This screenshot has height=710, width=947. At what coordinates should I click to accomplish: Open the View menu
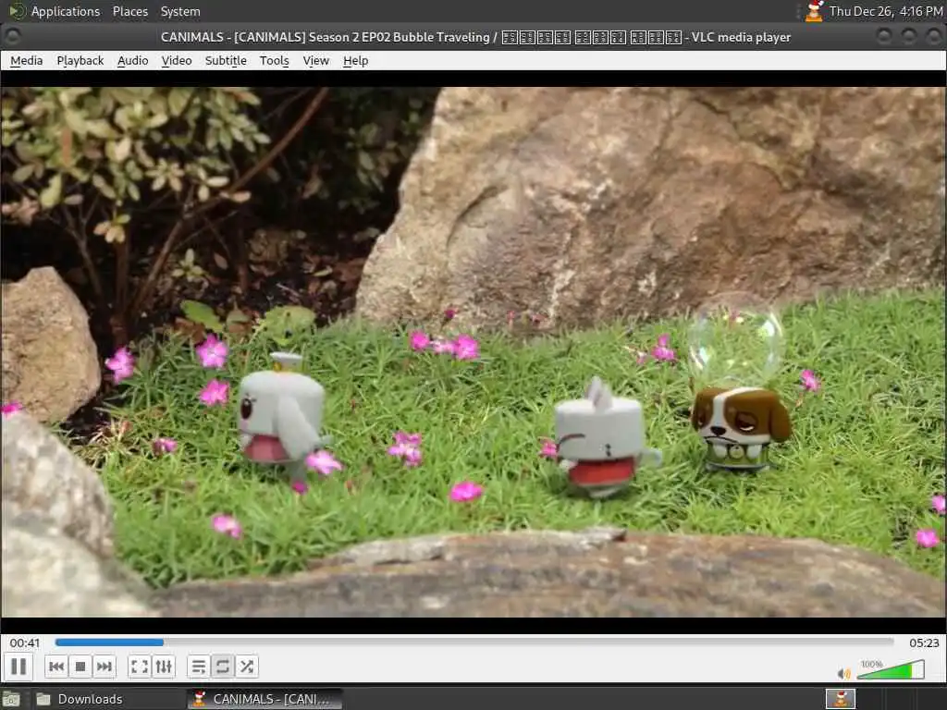pyautogui.click(x=316, y=60)
